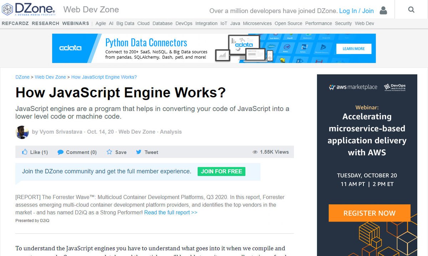Go to Web Dev in nav bar

click(x=365, y=23)
